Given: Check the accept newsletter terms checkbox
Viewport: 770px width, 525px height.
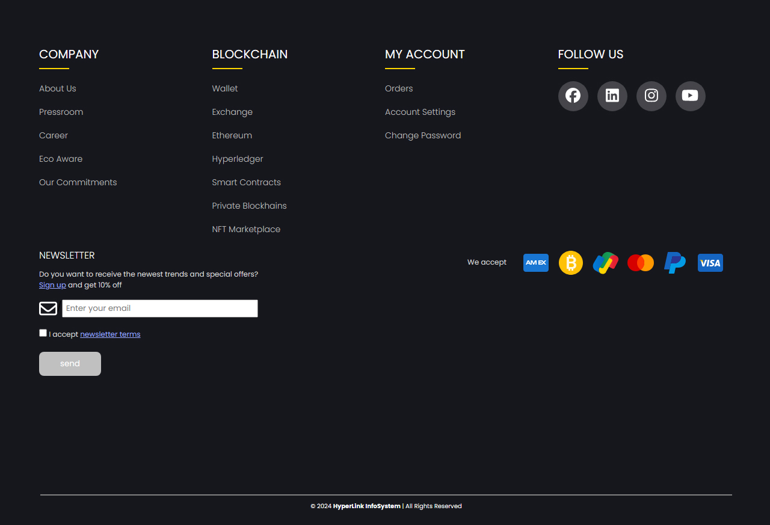Looking at the screenshot, I should point(43,333).
